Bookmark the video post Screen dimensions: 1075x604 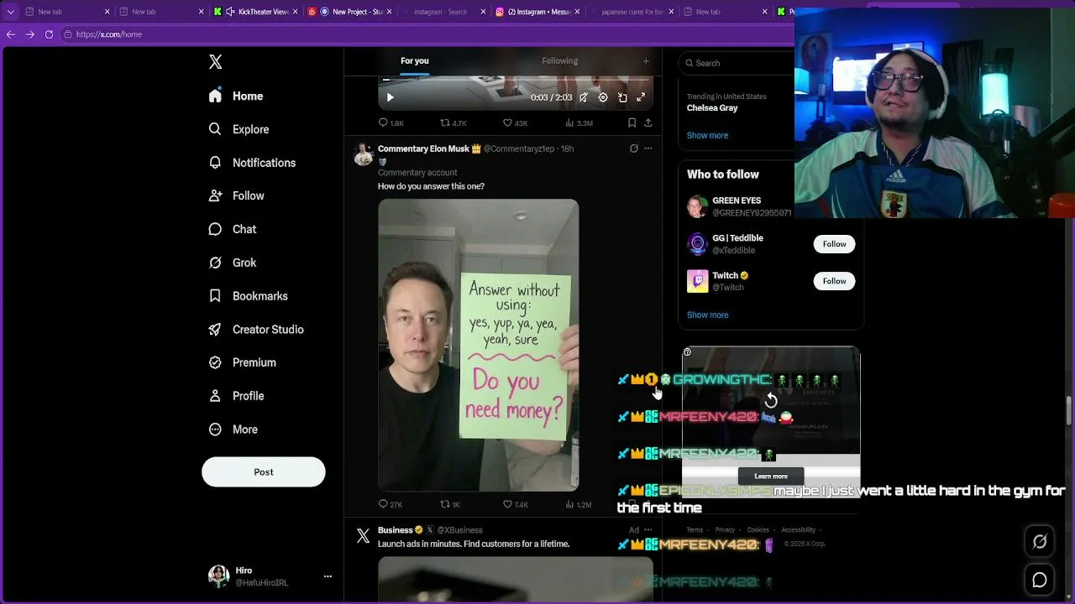pyautogui.click(x=632, y=122)
